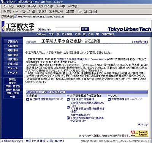
Task: Click the Stop loading icon
Action: coord(24,11)
